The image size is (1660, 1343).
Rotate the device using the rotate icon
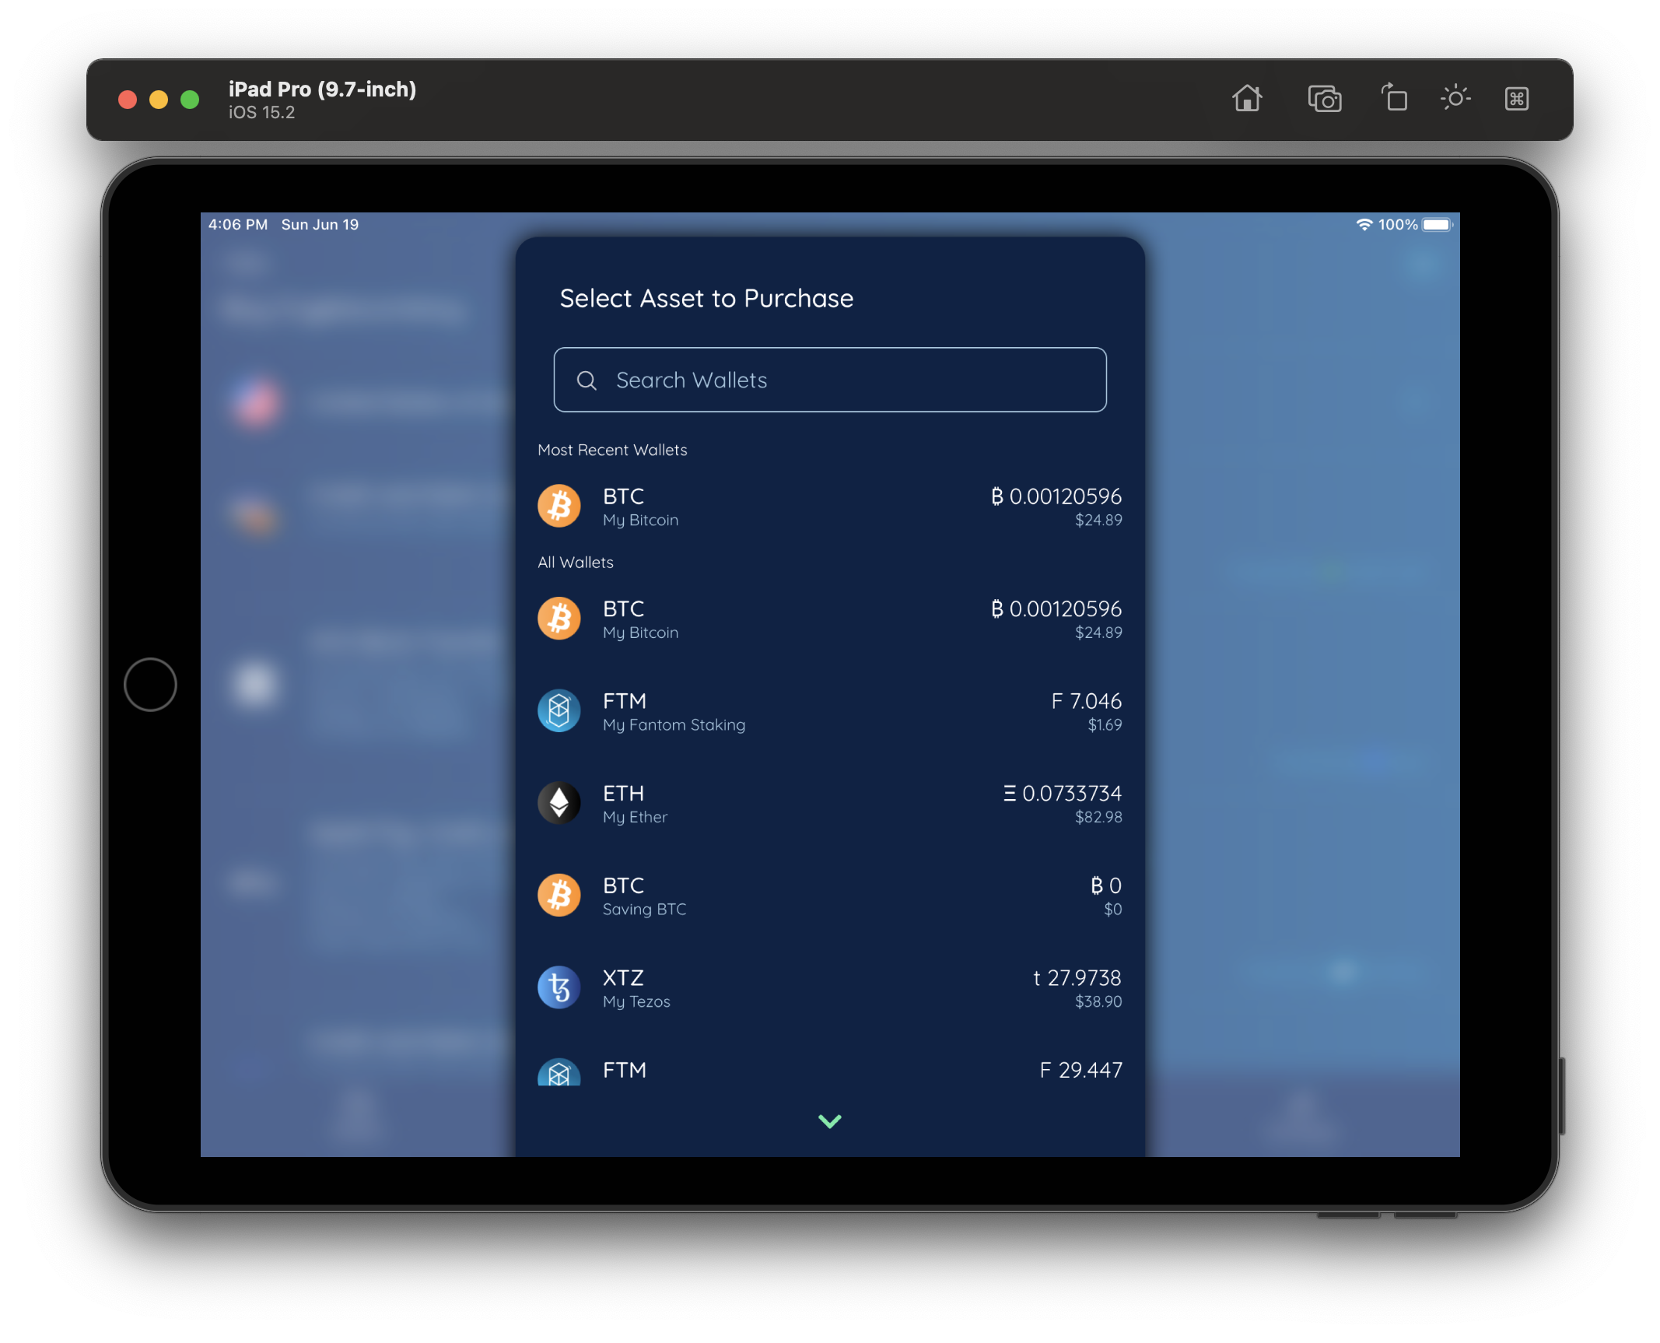tap(1393, 99)
